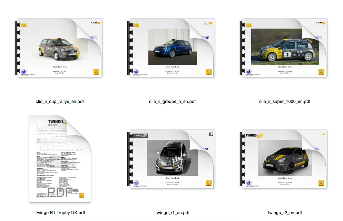Click the filename clio_ii_cup_rallye_en.pdf
The width and height of the screenshot is (343, 221).
60,102
